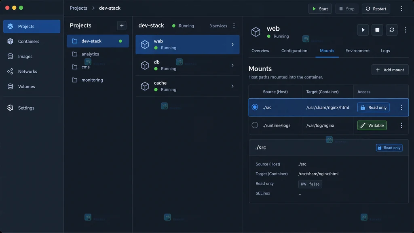Click the plus icon beside Projects heading
The height and width of the screenshot is (233, 414).
click(x=122, y=25)
